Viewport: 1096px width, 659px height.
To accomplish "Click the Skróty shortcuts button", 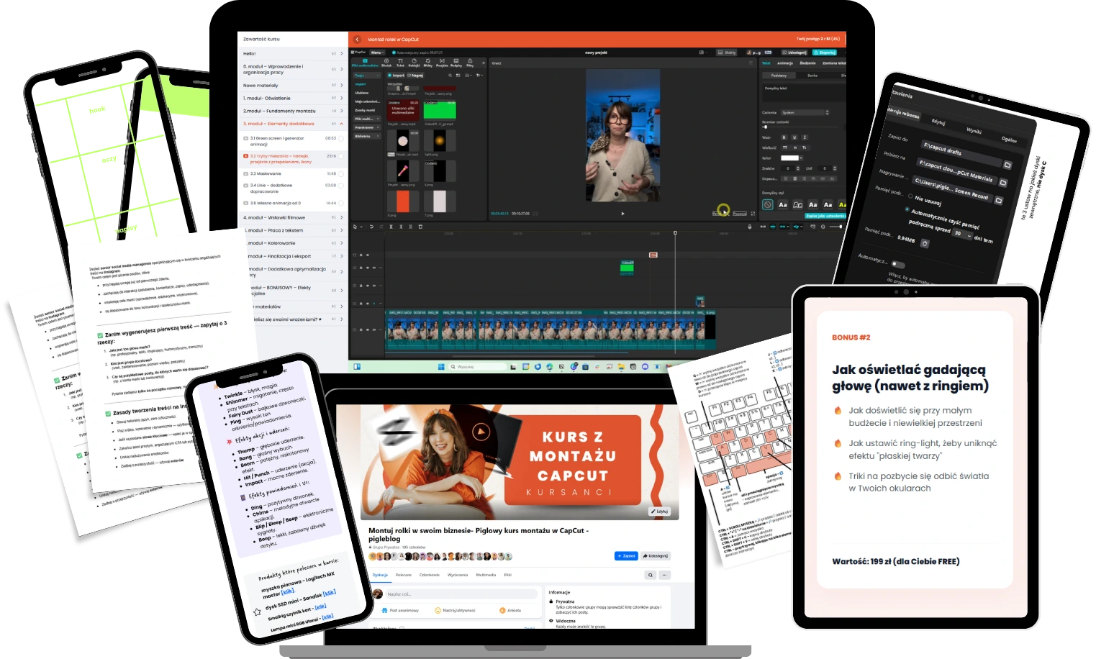I will click(x=728, y=53).
